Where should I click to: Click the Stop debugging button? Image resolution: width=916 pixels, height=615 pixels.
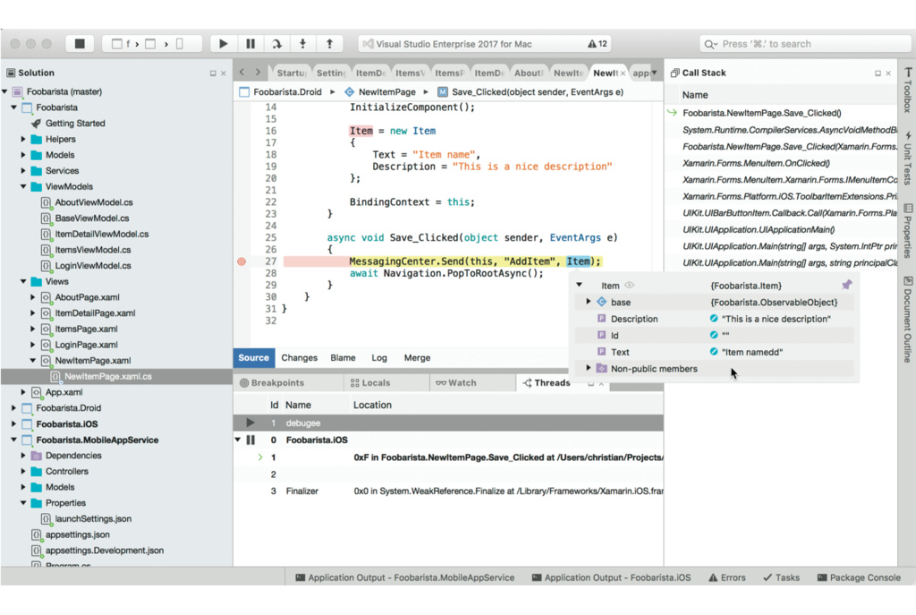(80, 43)
